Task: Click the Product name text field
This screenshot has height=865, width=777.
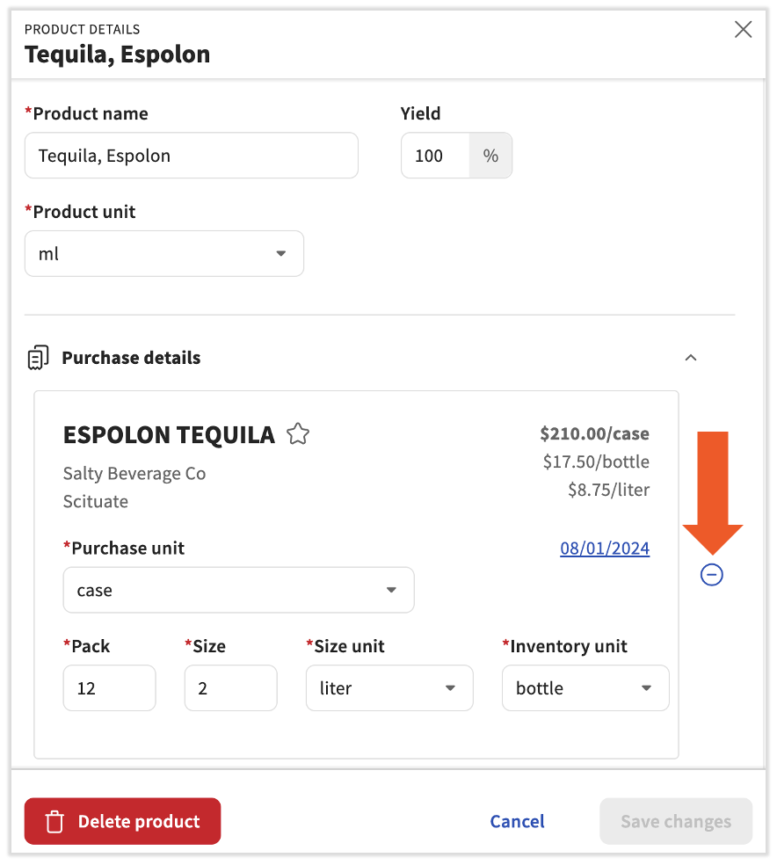Action: (x=191, y=156)
